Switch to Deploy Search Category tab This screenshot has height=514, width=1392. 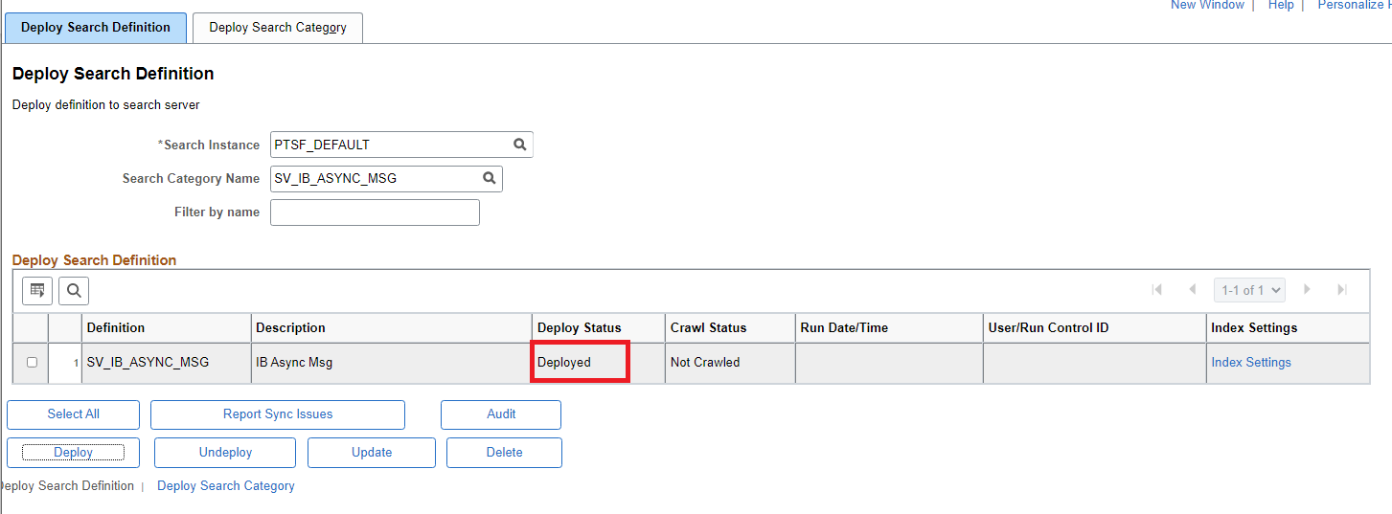[278, 28]
